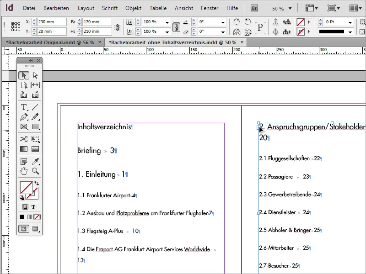Select the Type tool

[24, 107]
